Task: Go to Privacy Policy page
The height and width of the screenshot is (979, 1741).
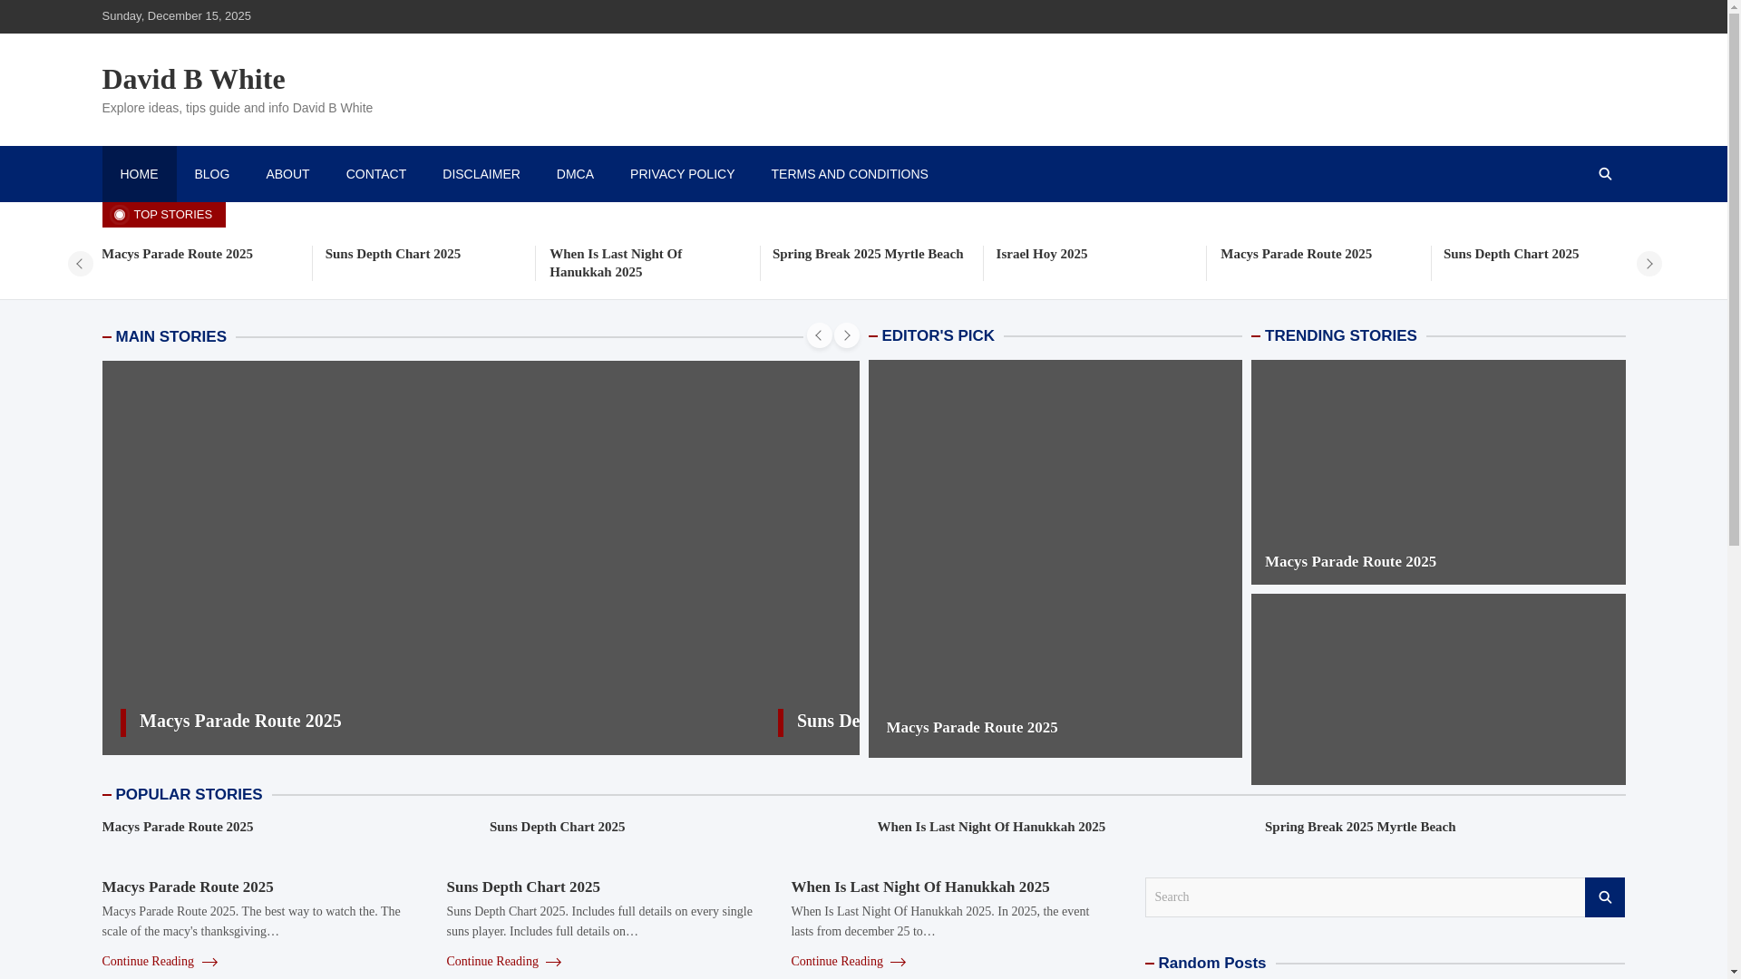Action: pos(682,174)
